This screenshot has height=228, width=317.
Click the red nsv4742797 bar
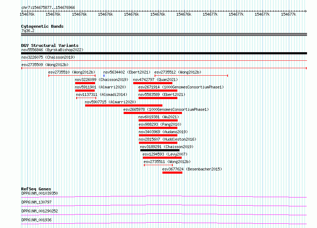tap(153, 83)
